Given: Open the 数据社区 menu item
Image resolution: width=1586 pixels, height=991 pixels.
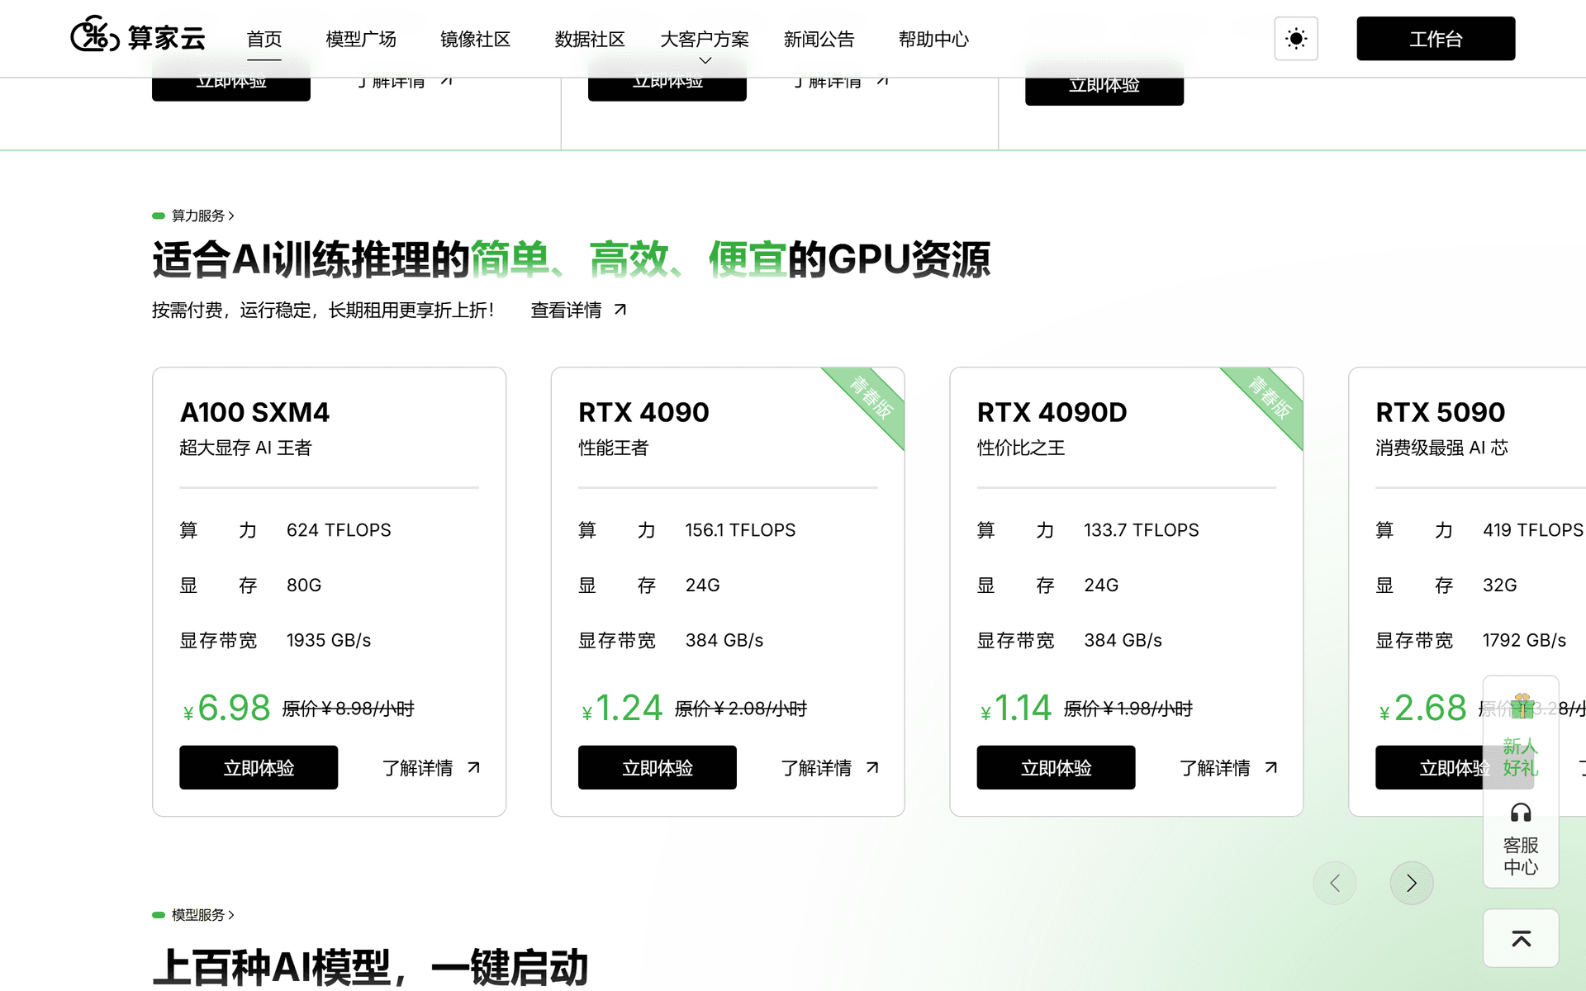Looking at the screenshot, I should (590, 39).
